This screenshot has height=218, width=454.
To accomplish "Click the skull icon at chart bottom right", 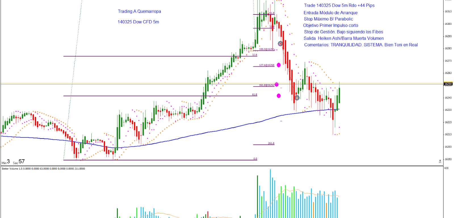I will pyautogui.click(x=440, y=161).
